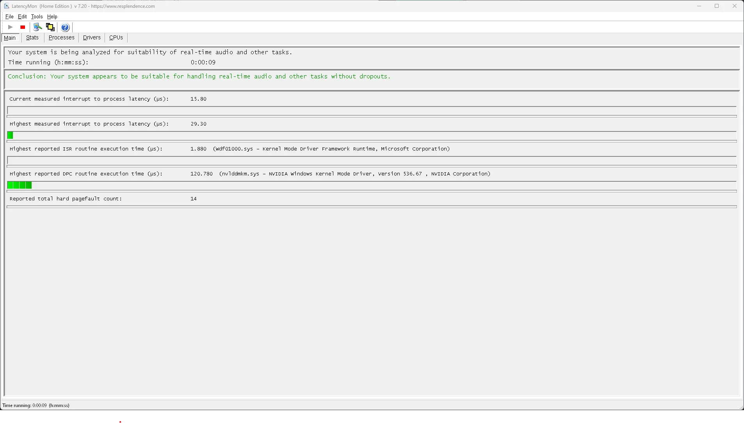Switch to the CPUs tab

116,38
